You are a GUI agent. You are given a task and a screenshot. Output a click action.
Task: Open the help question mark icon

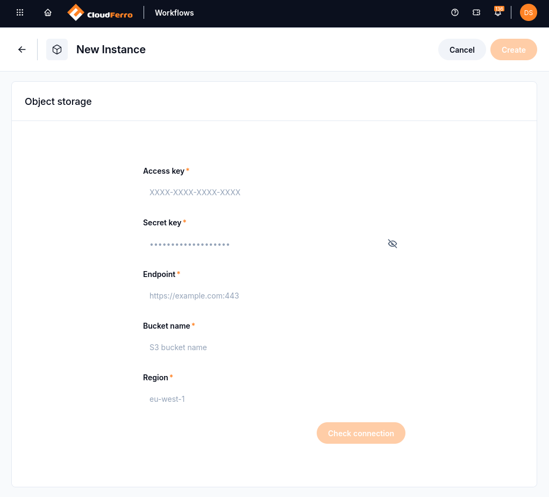coord(455,12)
